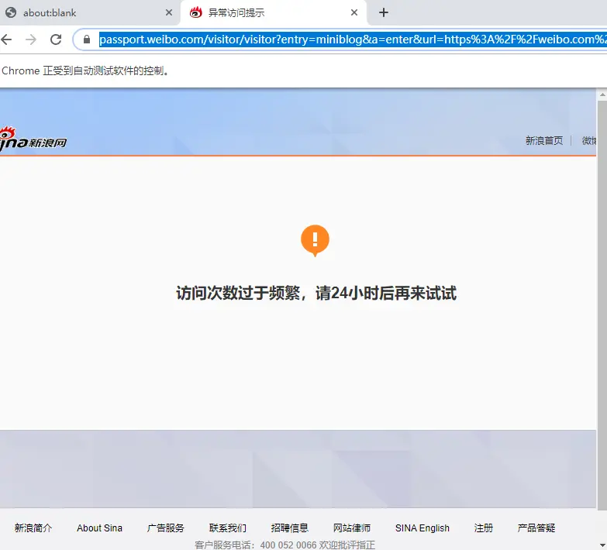
Task: Switch to the 异常访问提示 tab
Action: click(x=274, y=12)
